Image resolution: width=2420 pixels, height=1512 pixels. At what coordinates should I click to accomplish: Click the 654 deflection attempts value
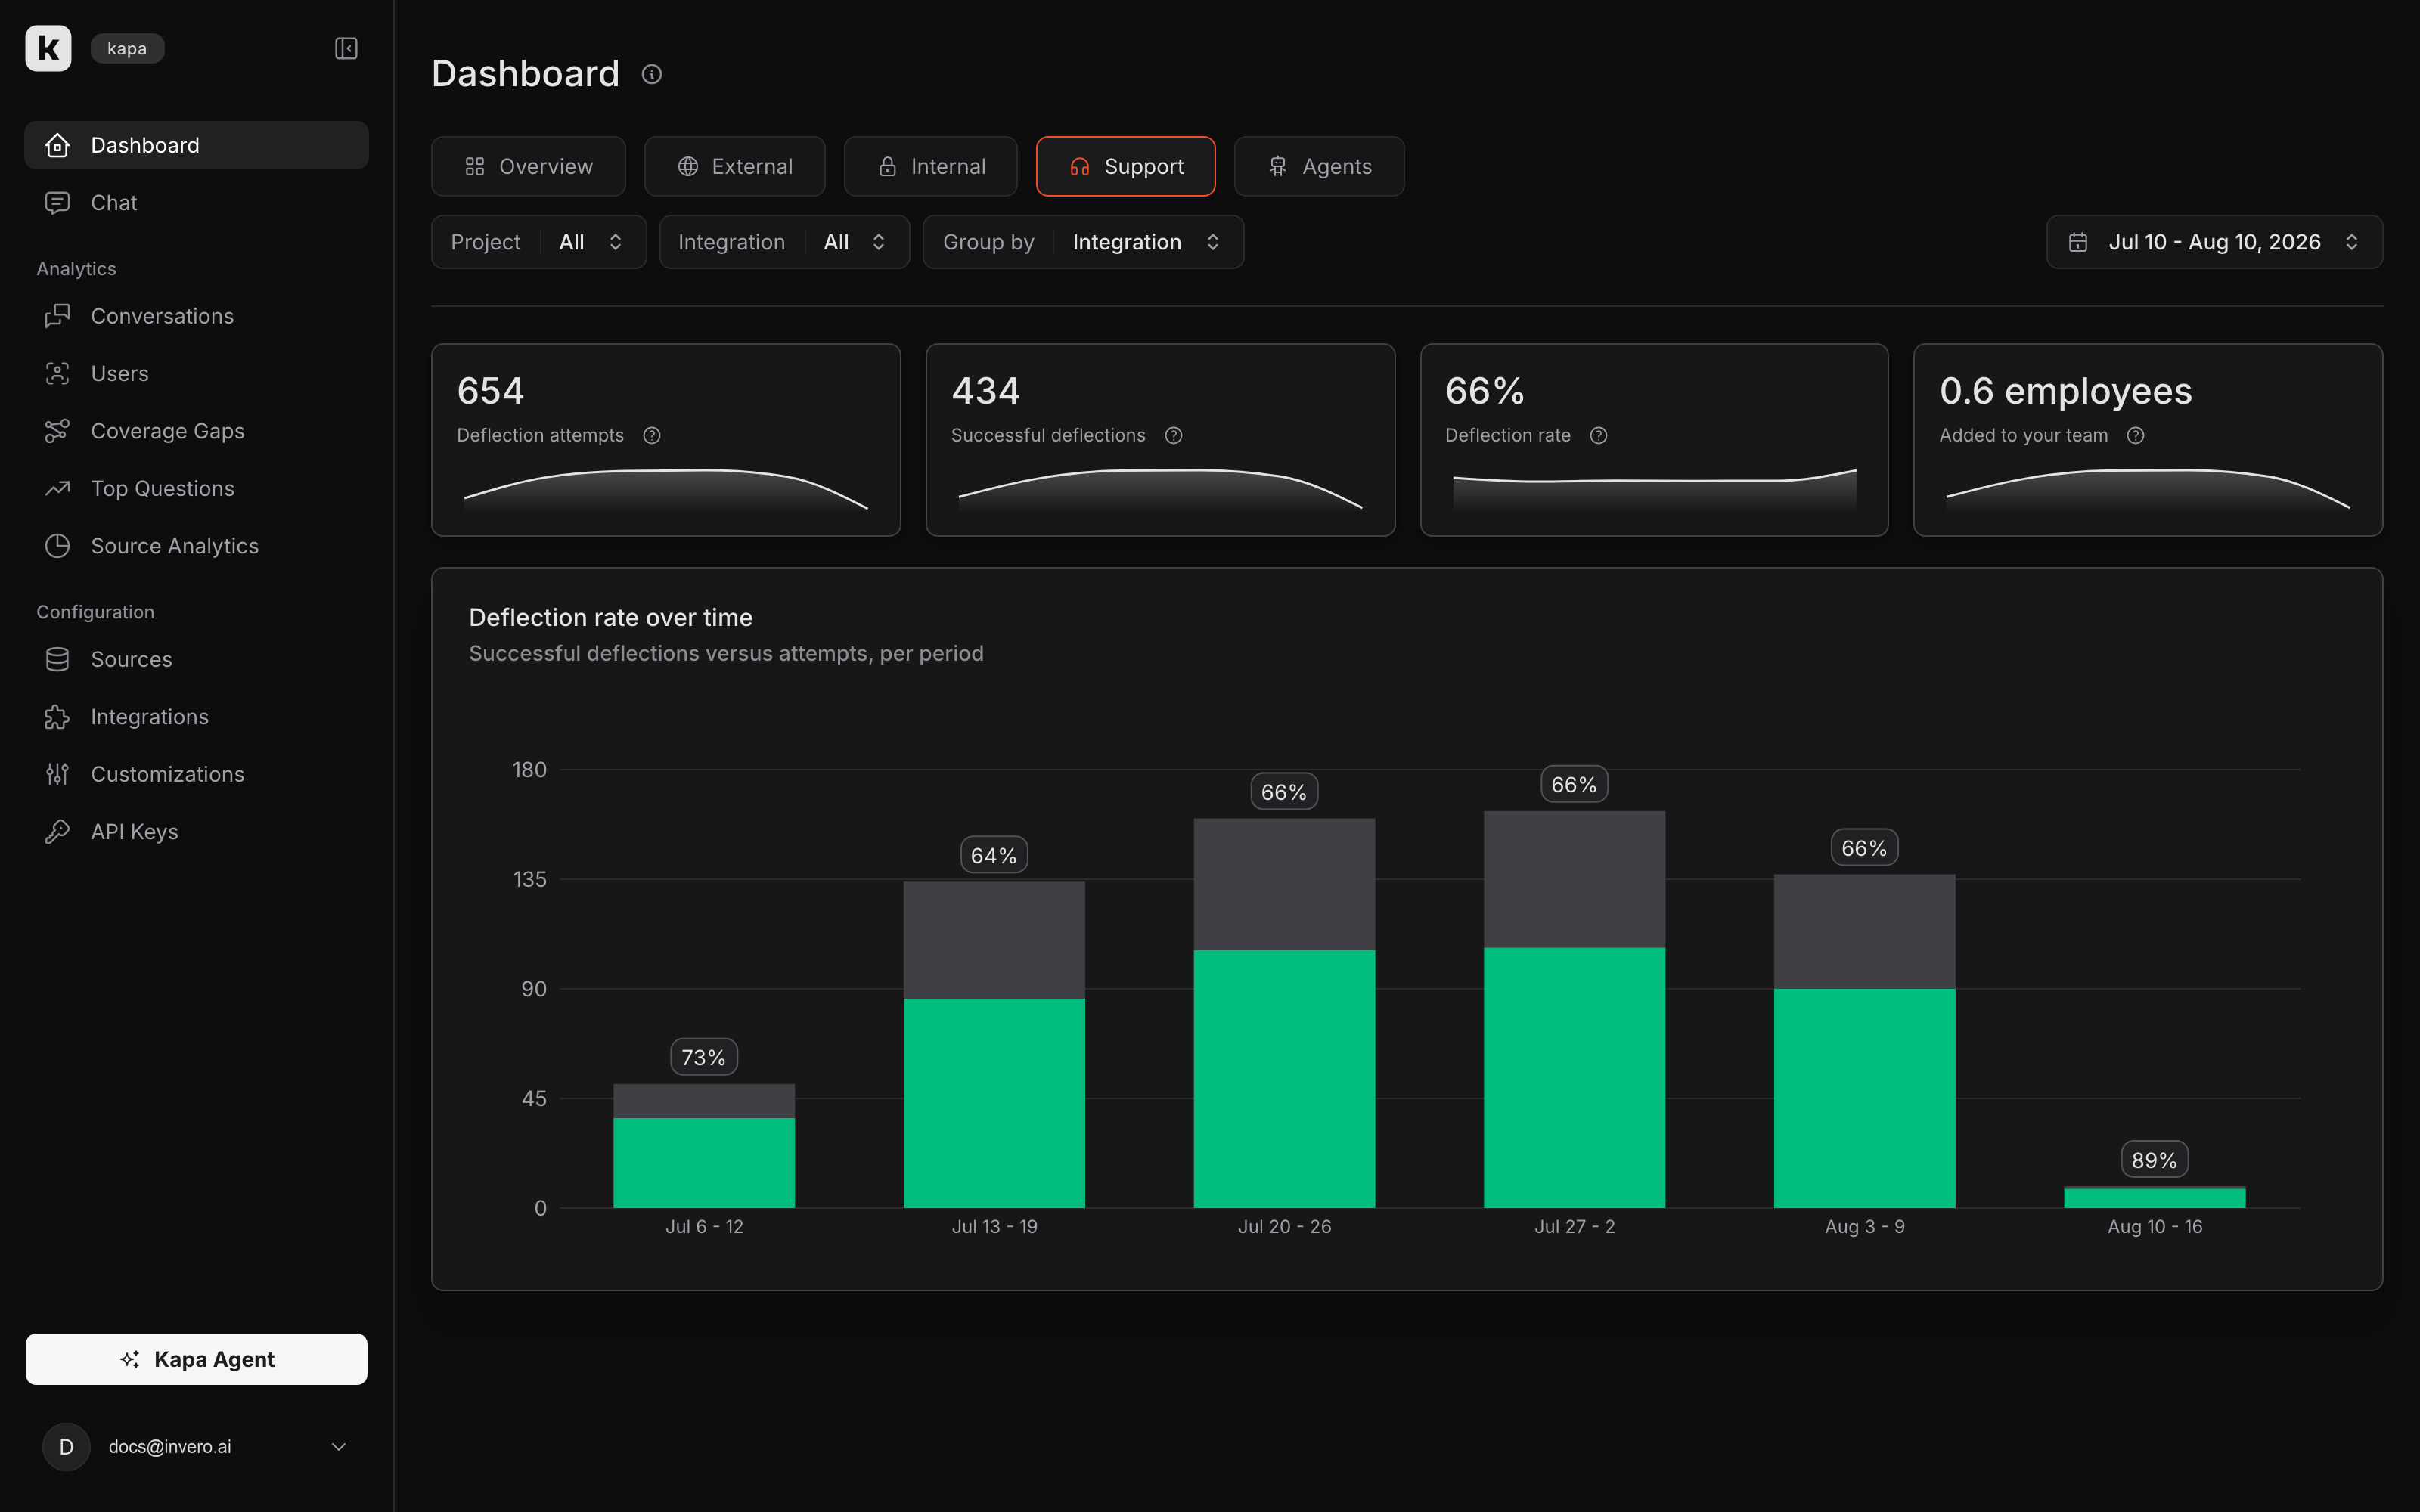click(491, 391)
